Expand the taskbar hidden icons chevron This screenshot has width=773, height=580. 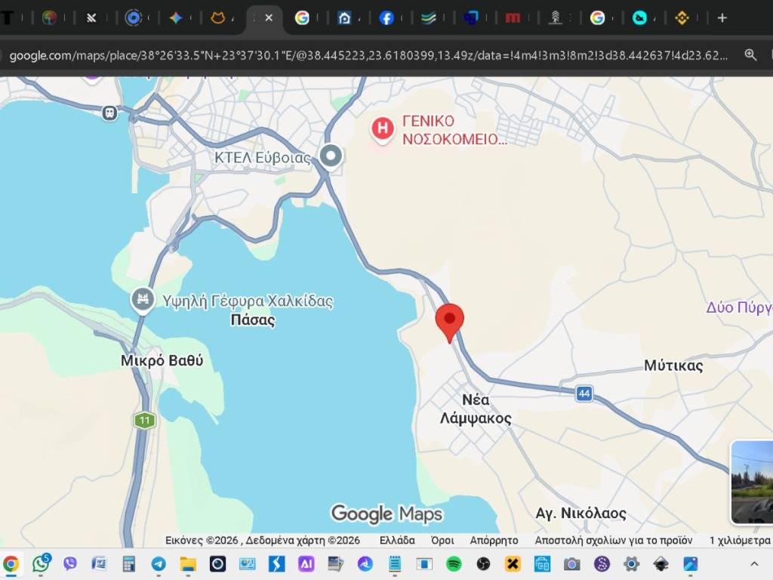pyautogui.click(x=753, y=564)
